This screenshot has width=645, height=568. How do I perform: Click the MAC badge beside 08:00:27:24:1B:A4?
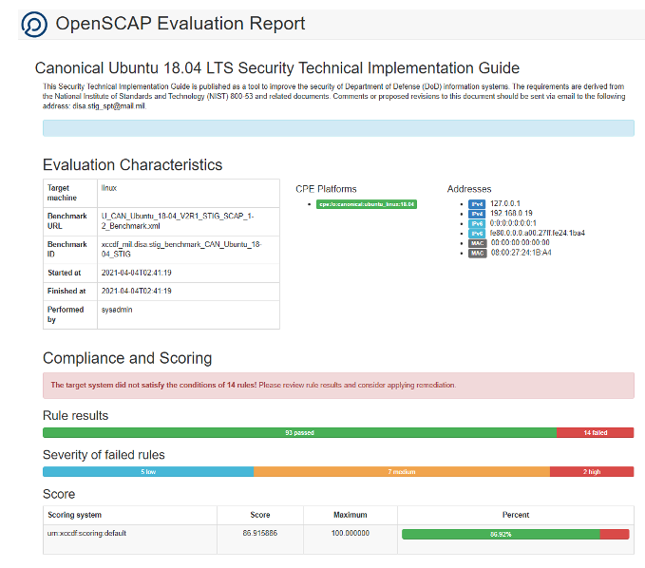pyautogui.click(x=477, y=253)
